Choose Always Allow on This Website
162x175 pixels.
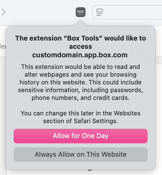pyautogui.click(x=81, y=155)
